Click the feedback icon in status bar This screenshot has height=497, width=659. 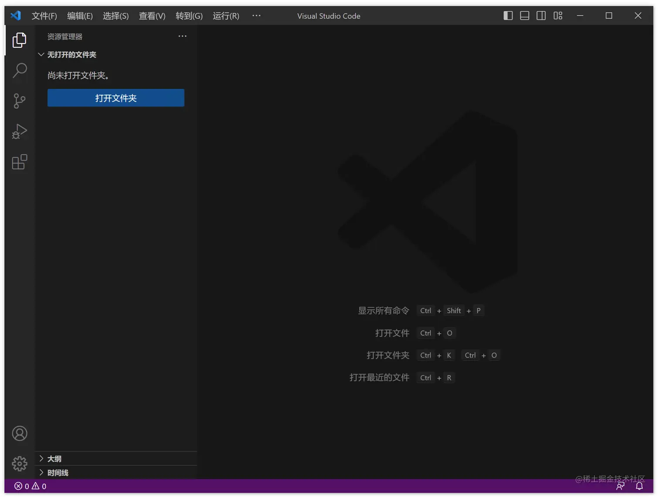(620, 486)
